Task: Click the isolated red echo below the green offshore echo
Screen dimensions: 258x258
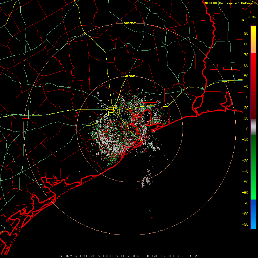Action: click(x=152, y=218)
